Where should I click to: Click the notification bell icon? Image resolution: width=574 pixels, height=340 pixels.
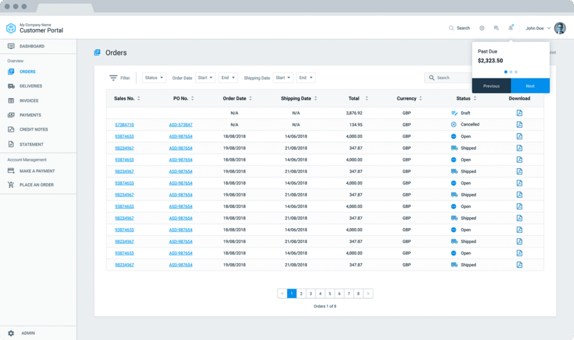coord(511,28)
